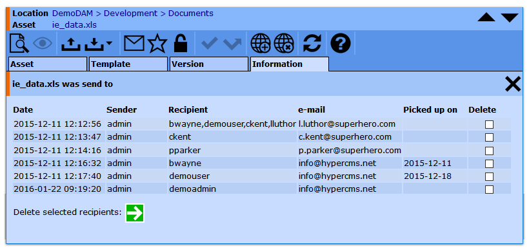Click picked up date 2015-12-11

428,163
